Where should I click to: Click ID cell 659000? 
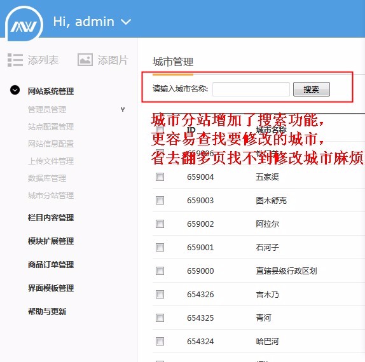tap(200, 271)
